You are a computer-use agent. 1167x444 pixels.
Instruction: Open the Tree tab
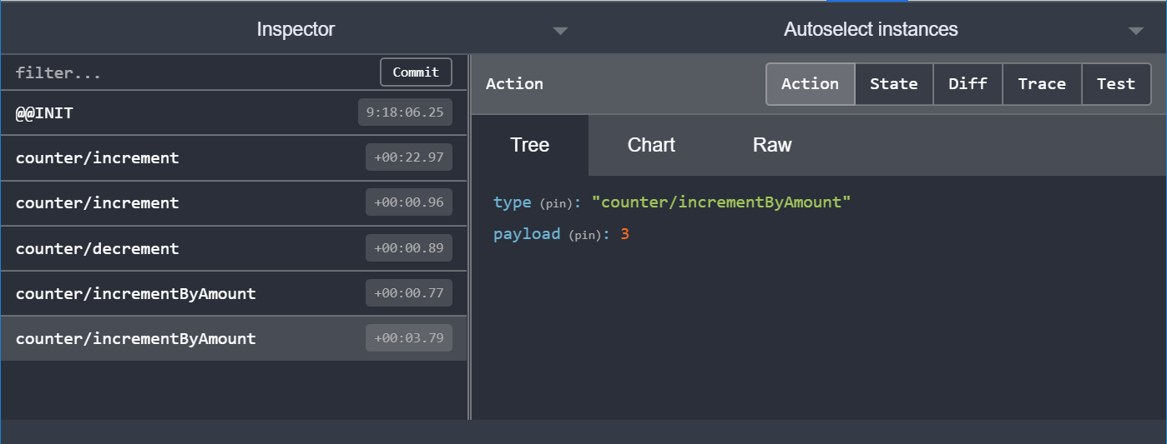[x=530, y=145]
